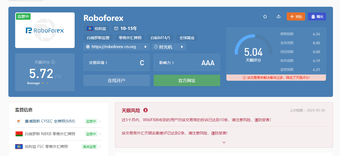Open 影响力 rating details
The image size is (340, 156).
pos(187,62)
